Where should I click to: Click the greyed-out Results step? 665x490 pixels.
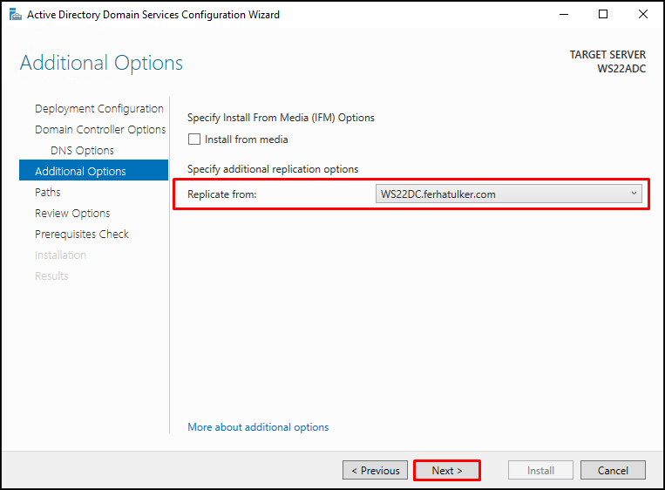pos(51,276)
